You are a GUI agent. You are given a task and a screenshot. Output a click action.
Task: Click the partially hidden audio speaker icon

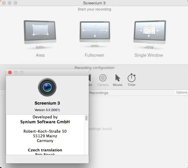90,78
